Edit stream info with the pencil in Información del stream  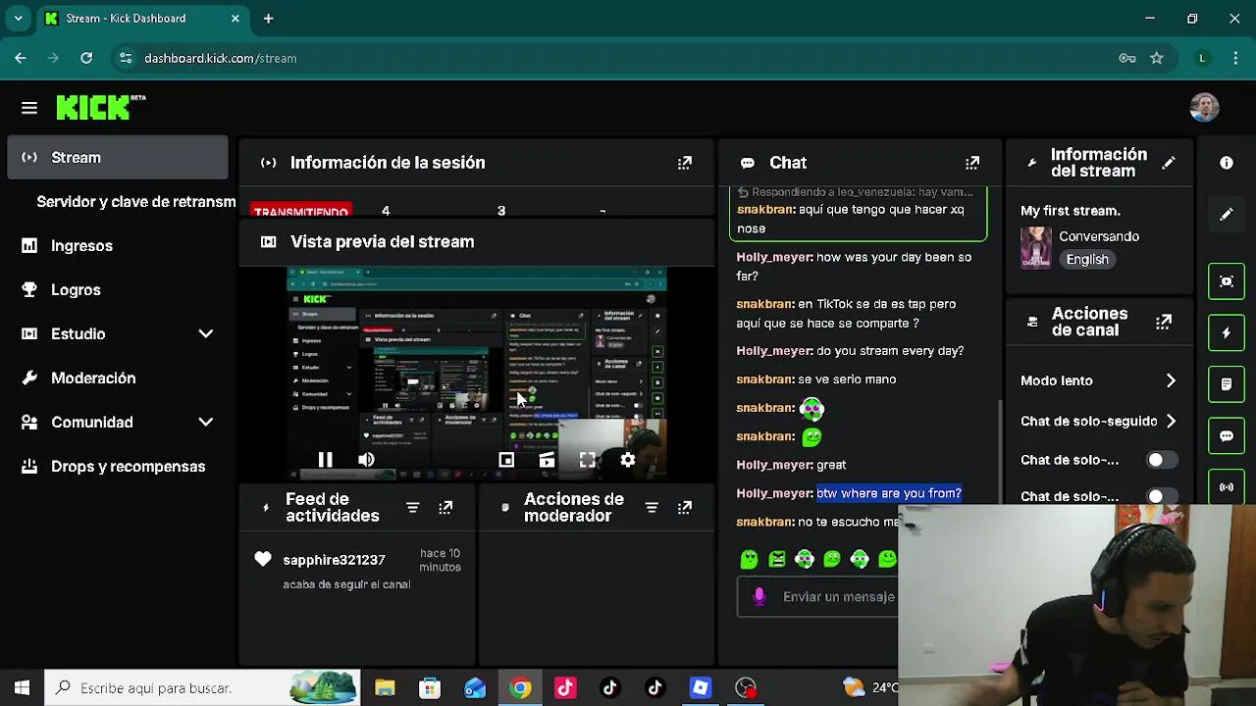pos(1168,163)
